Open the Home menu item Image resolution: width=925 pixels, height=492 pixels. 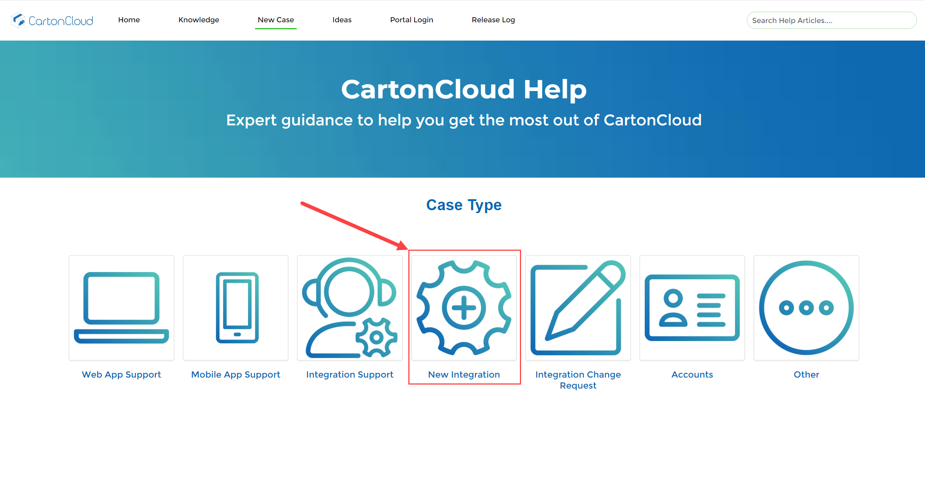click(129, 20)
